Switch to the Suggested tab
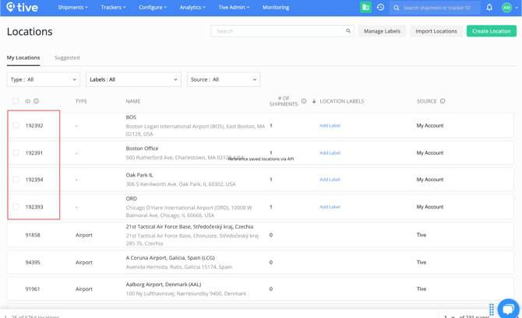This screenshot has width=522, height=318. [67, 58]
